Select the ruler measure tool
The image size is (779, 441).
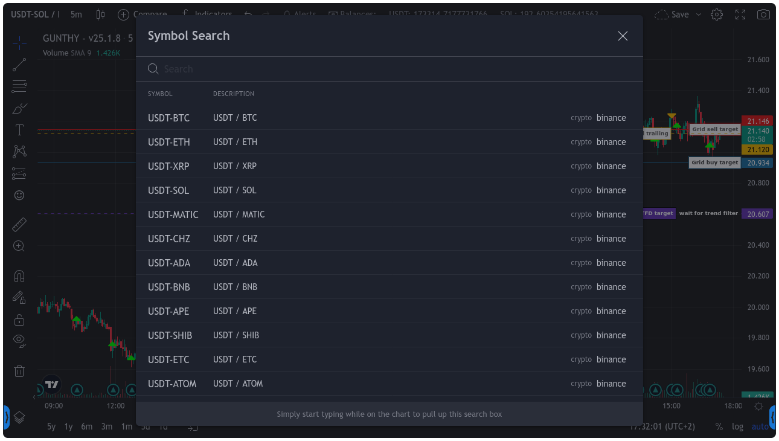(x=19, y=225)
